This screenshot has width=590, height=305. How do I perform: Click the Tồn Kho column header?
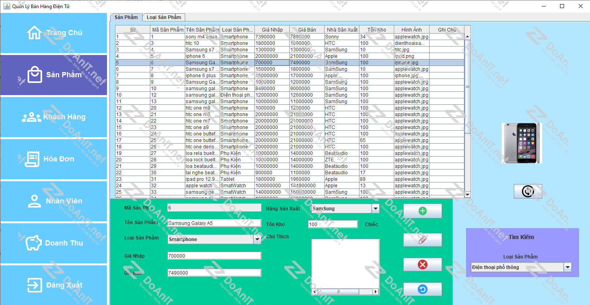point(376,30)
